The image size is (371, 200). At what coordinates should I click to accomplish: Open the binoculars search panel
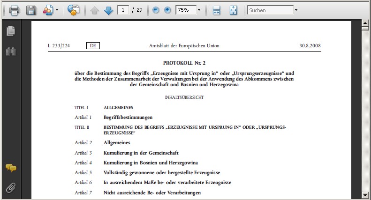pos(10,51)
